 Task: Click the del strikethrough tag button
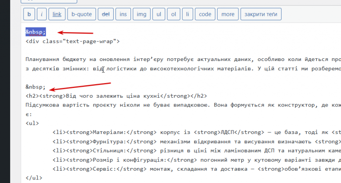click(x=106, y=14)
